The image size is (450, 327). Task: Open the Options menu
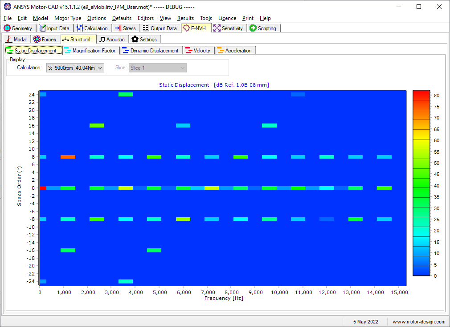click(x=97, y=18)
